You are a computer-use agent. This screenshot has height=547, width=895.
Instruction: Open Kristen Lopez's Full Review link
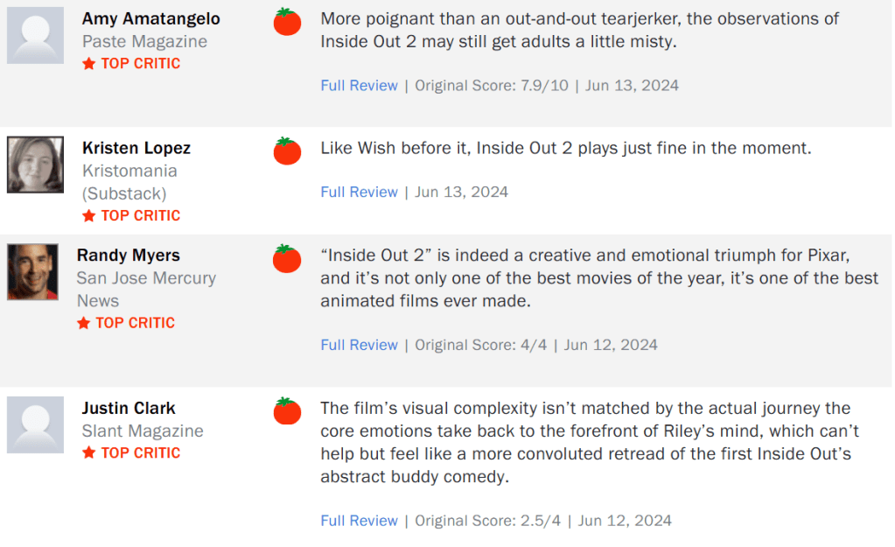(x=359, y=191)
